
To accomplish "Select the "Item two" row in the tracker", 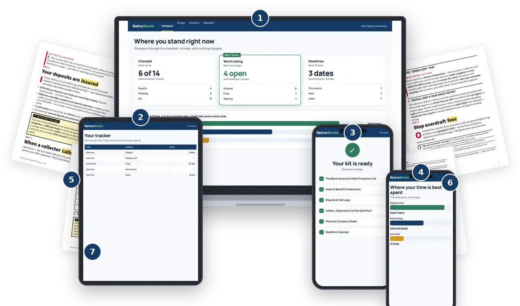I will click(140, 158).
